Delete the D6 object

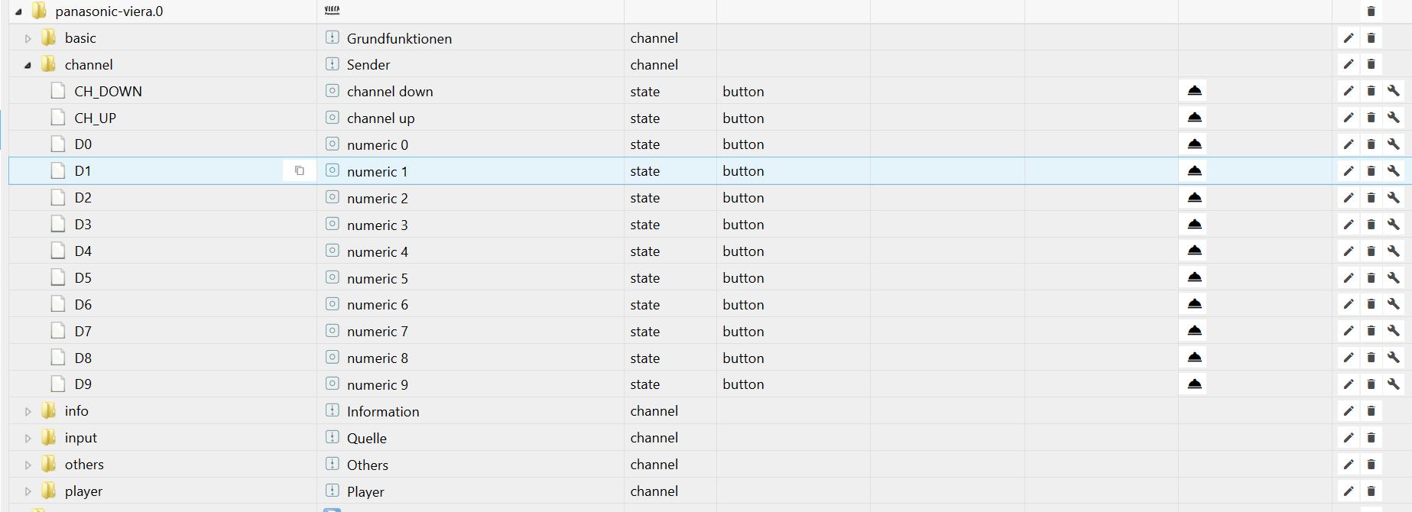click(x=1371, y=304)
